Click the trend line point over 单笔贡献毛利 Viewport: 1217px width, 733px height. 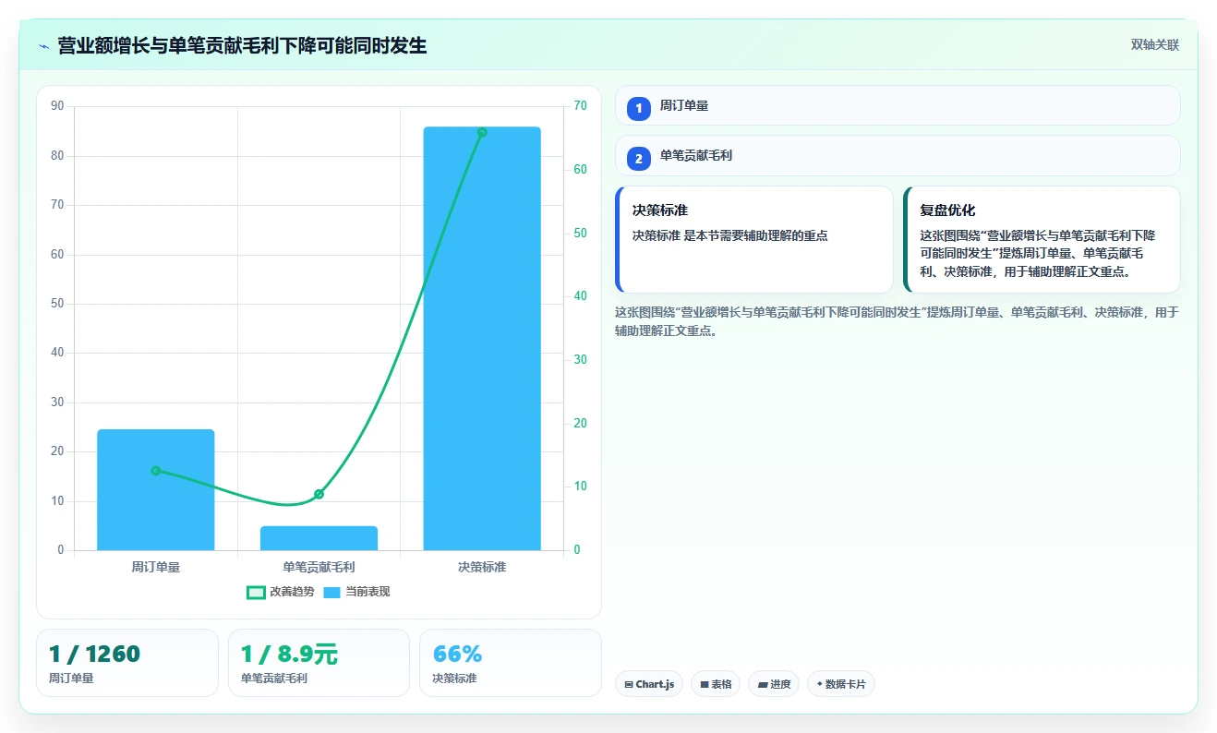pyautogui.click(x=319, y=494)
